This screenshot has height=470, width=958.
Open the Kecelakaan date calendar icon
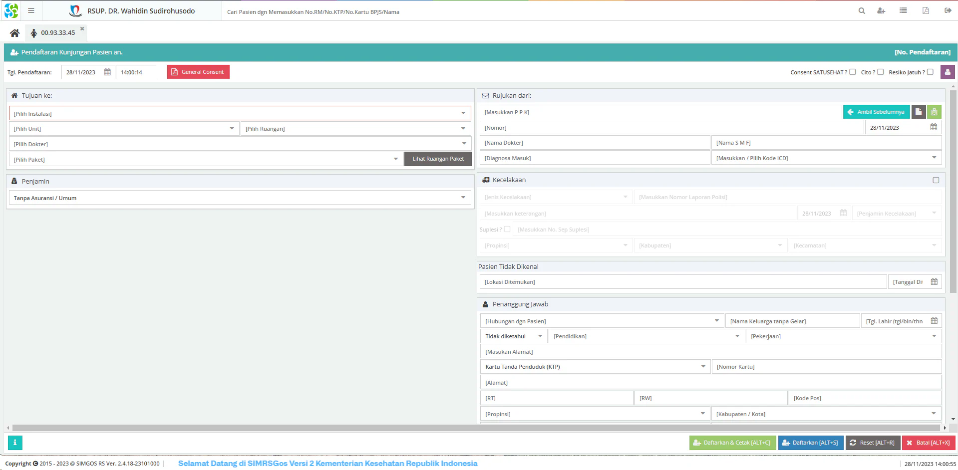click(843, 213)
